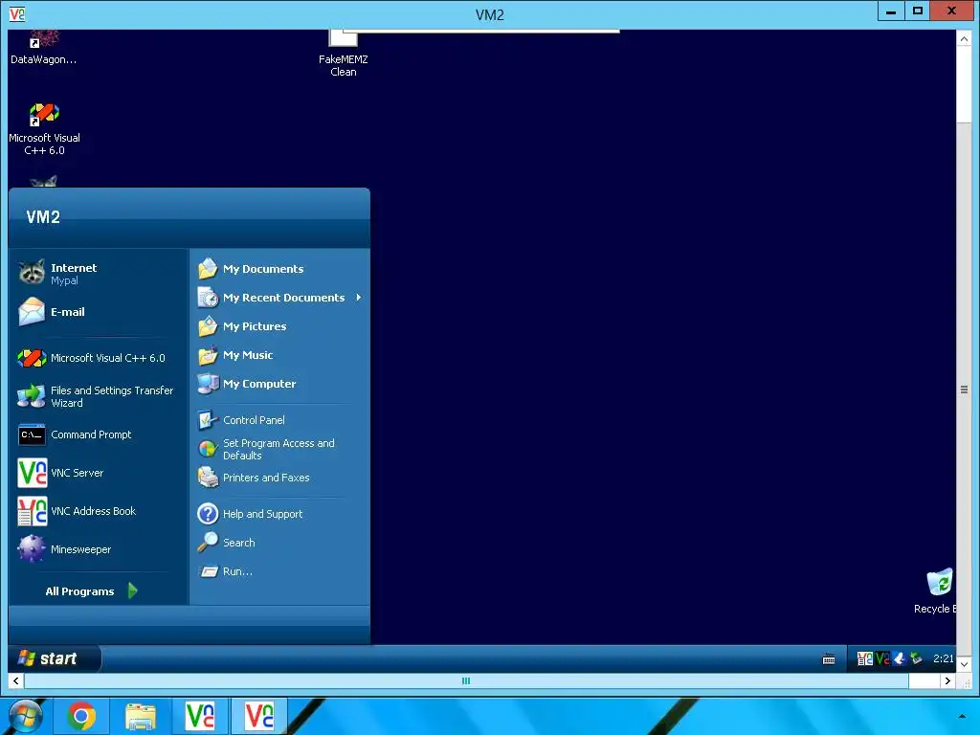The image size is (980, 735).
Task: Click the XP start button
Action: 54,658
